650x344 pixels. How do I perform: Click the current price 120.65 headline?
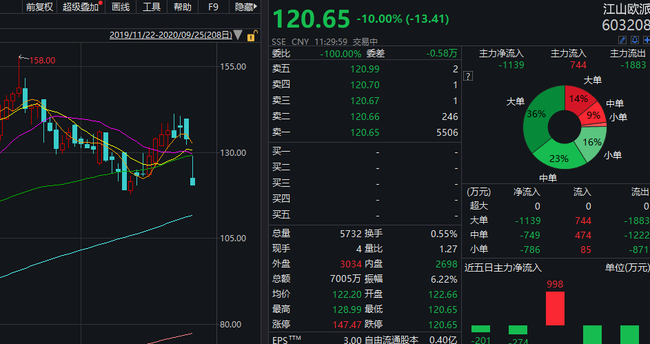click(311, 19)
